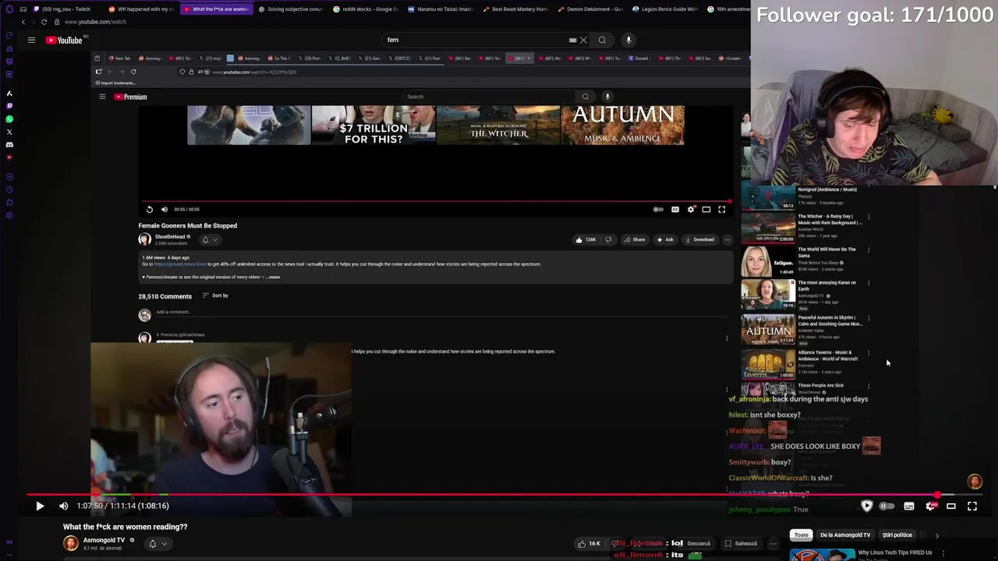The width and height of the screenshot is (998, 561).
Task: Toggle autoplay switch in main player
Action: click(887, 506)
